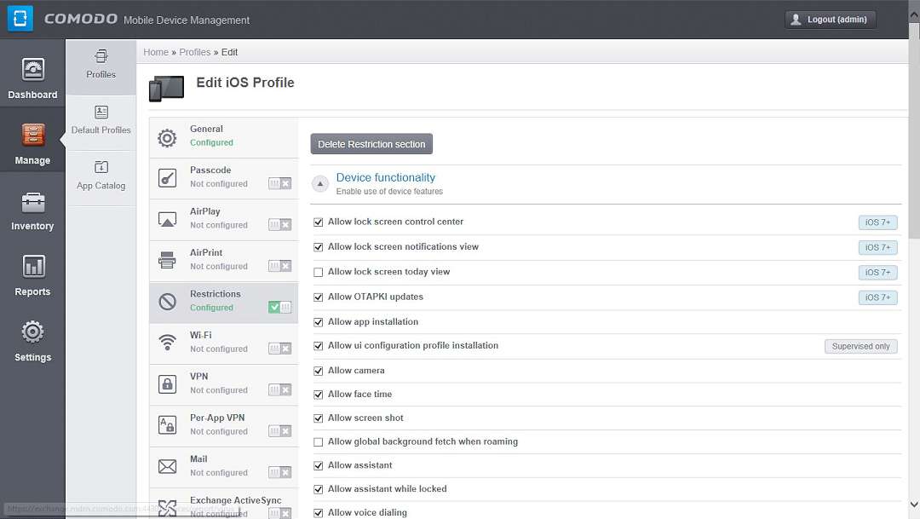The image size is (920, 519).
Task: Uncheck Allow assistant while locked
Action: coord(318,489)
